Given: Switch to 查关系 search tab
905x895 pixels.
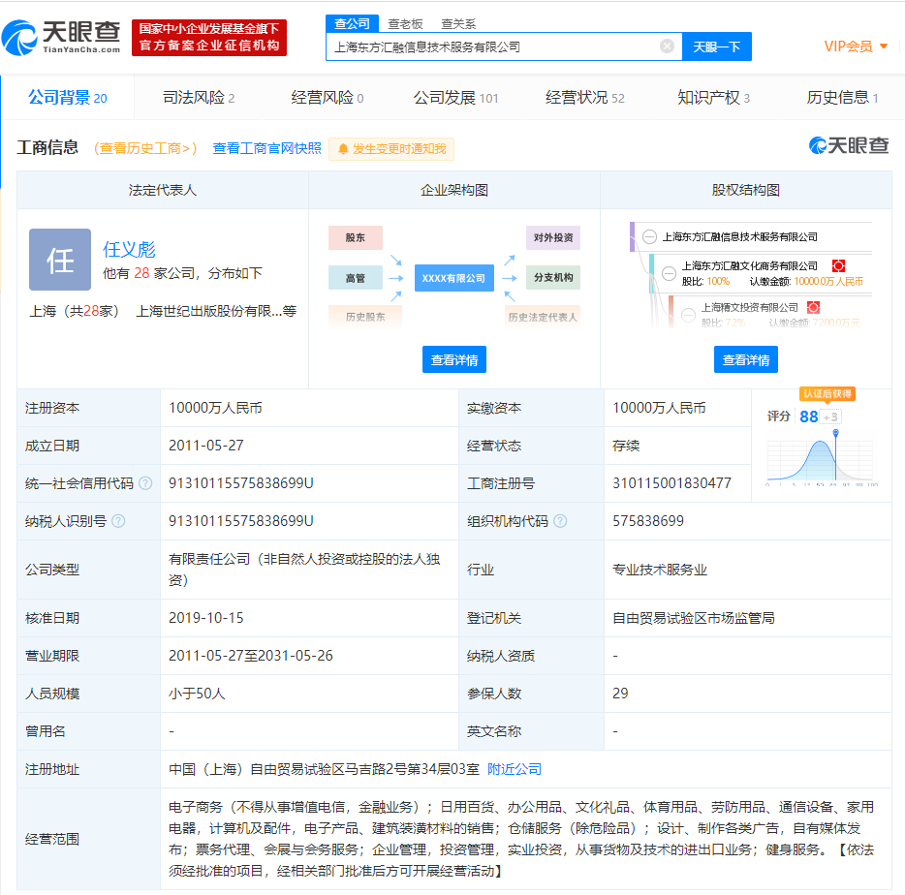Looking at the screenshot, I should pos(458,23).
